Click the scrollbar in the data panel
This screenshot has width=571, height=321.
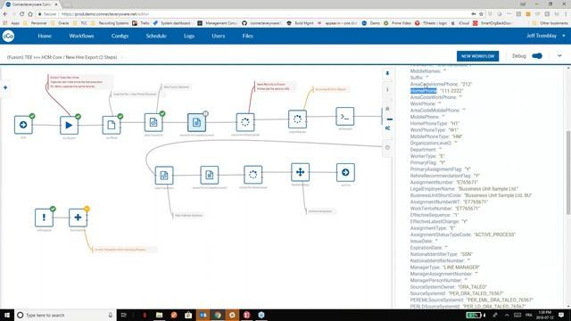[x=568, y=172]
